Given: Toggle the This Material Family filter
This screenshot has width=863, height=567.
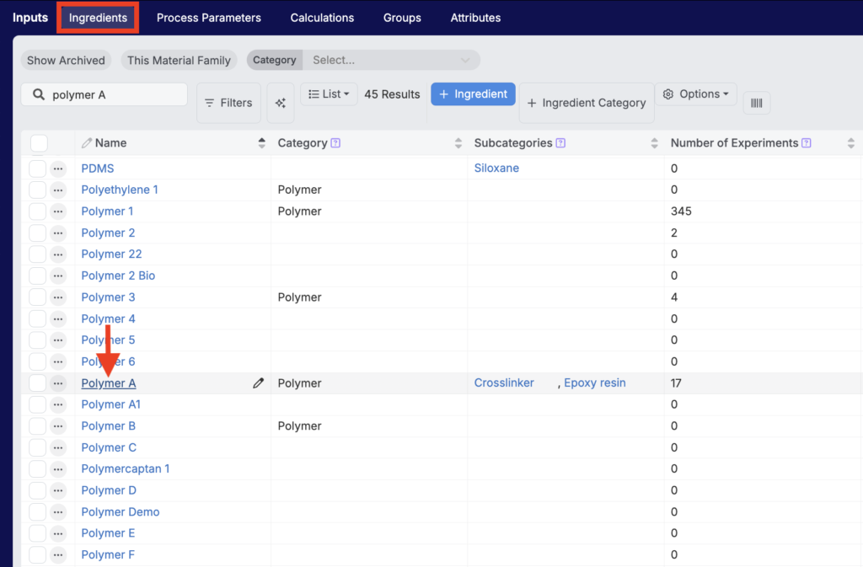Looking at the screenshot, I should click(x=179, y=60).
